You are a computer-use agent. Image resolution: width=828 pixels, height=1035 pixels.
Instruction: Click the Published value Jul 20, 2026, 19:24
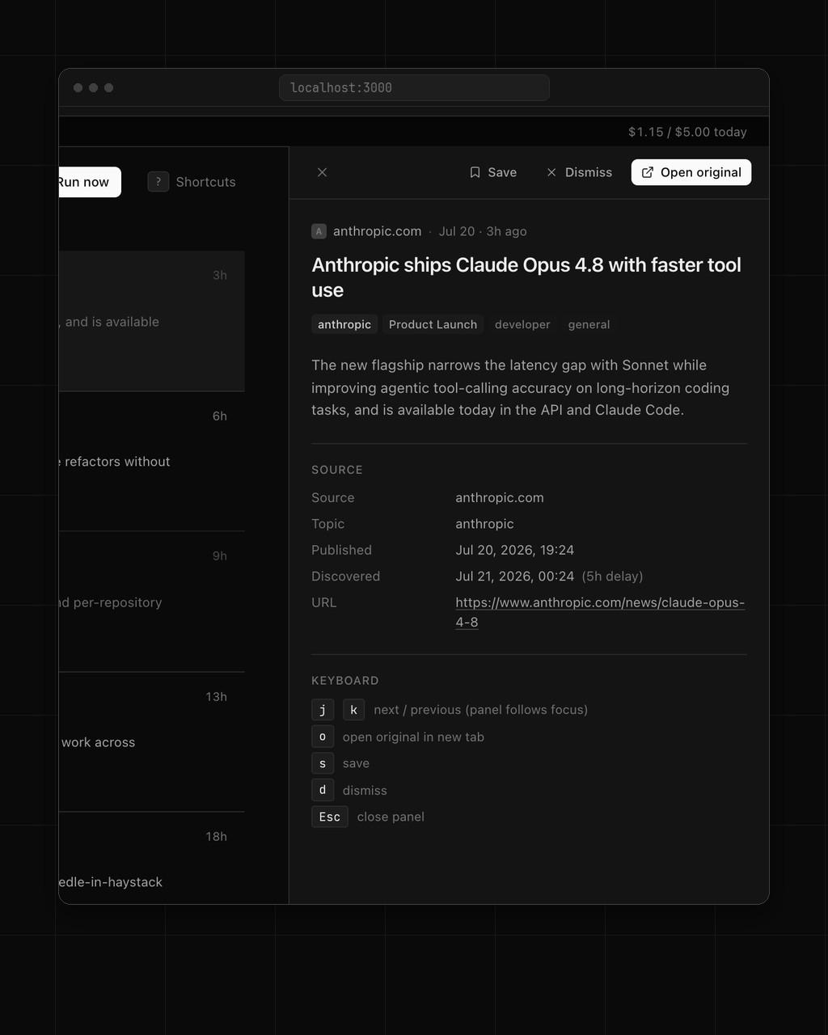[515, 550]
